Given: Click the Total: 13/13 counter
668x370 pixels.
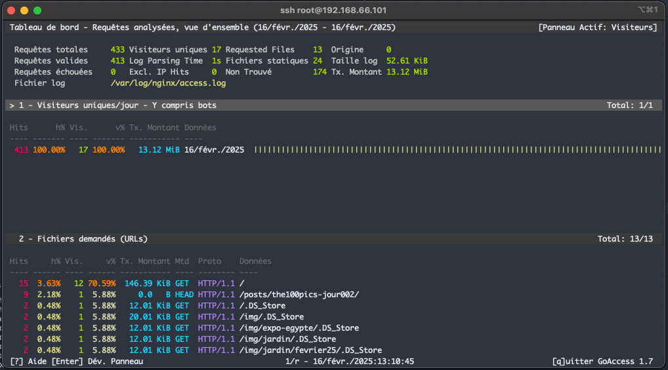Looking at the screenshot, I should click(625, 239).
